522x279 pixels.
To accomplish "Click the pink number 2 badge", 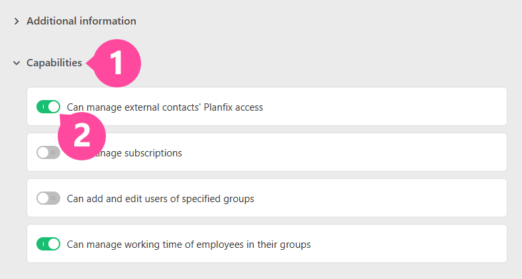I will click(x=82, y=137).
